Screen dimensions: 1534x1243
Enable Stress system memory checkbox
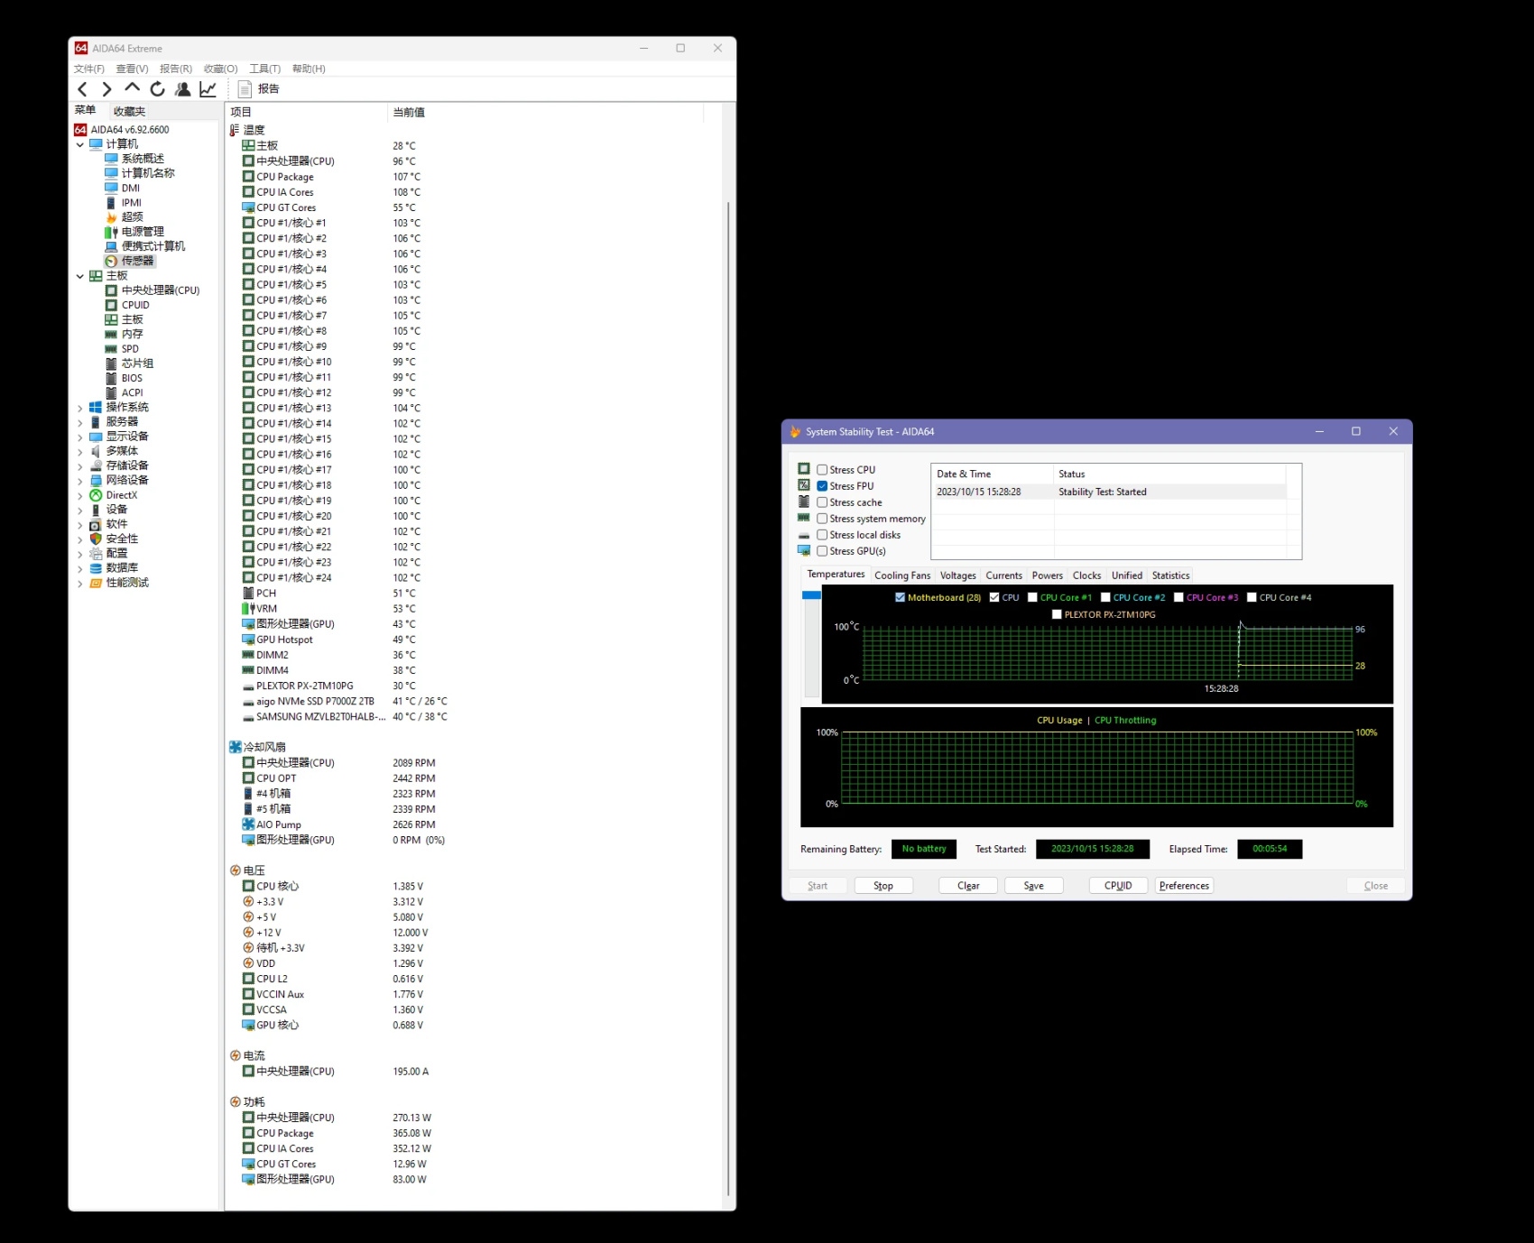tap(822, 519)
